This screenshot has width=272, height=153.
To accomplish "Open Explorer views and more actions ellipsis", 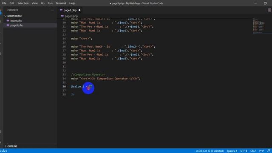I will (x=52, y=10).
